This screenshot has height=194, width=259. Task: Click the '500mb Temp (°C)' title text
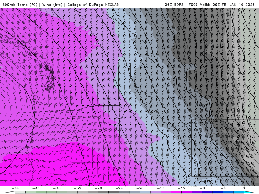point(20,5)
